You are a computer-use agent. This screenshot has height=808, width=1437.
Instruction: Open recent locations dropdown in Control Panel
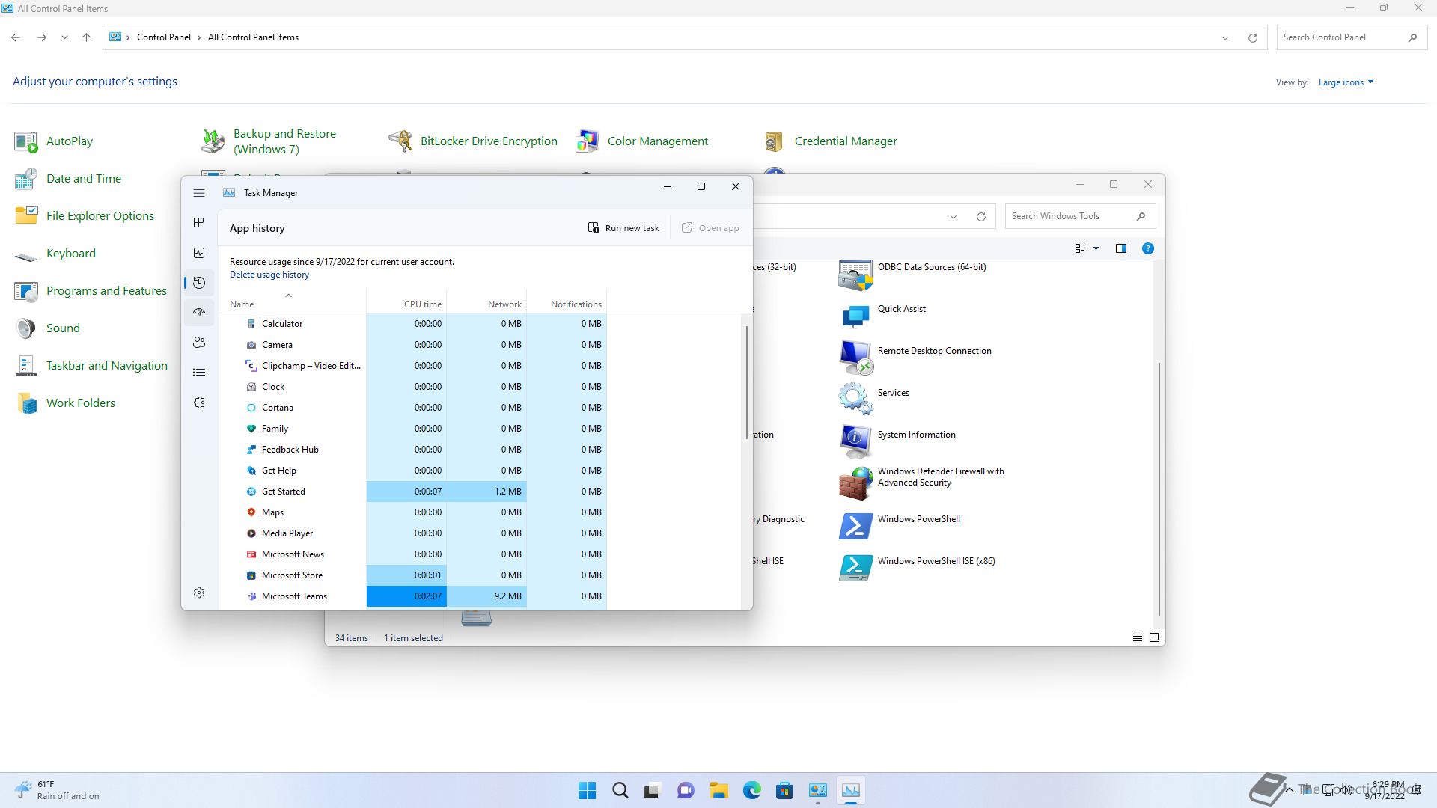64,37
